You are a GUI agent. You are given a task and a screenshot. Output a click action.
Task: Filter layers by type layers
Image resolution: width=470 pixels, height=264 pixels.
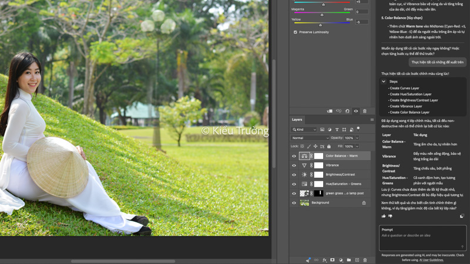[337, 130]
